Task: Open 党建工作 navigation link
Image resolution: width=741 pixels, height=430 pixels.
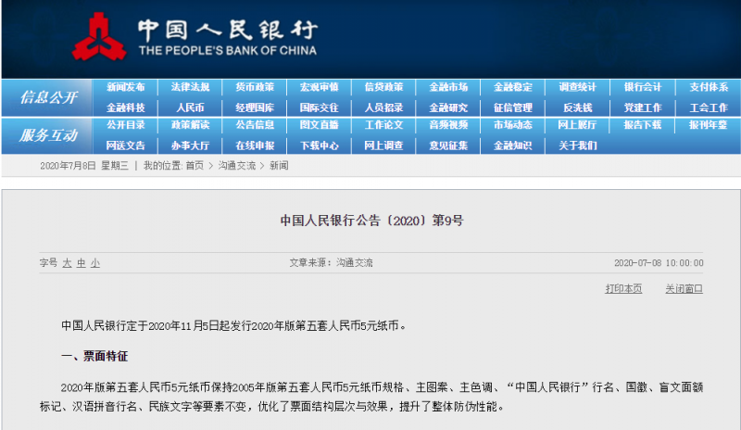Action: [642, 107]
